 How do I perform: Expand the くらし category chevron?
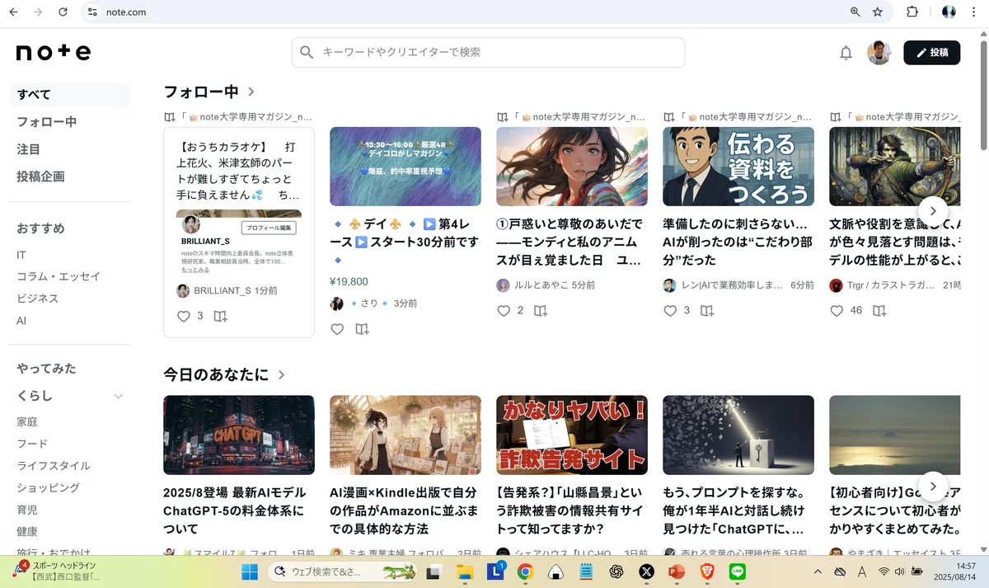[118, 397]
